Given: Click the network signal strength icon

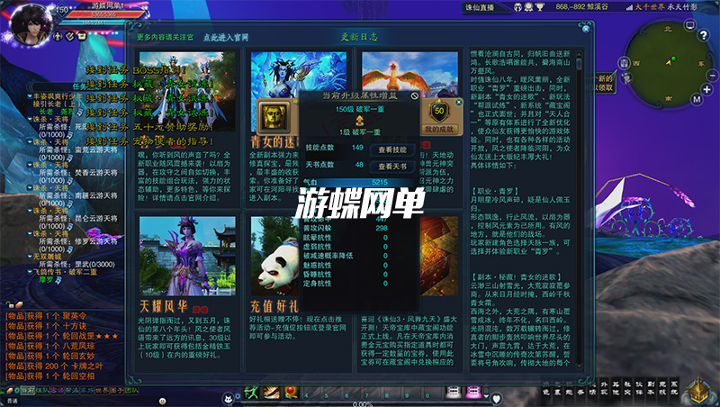Looking at the screenshot, I should (629, 7).
